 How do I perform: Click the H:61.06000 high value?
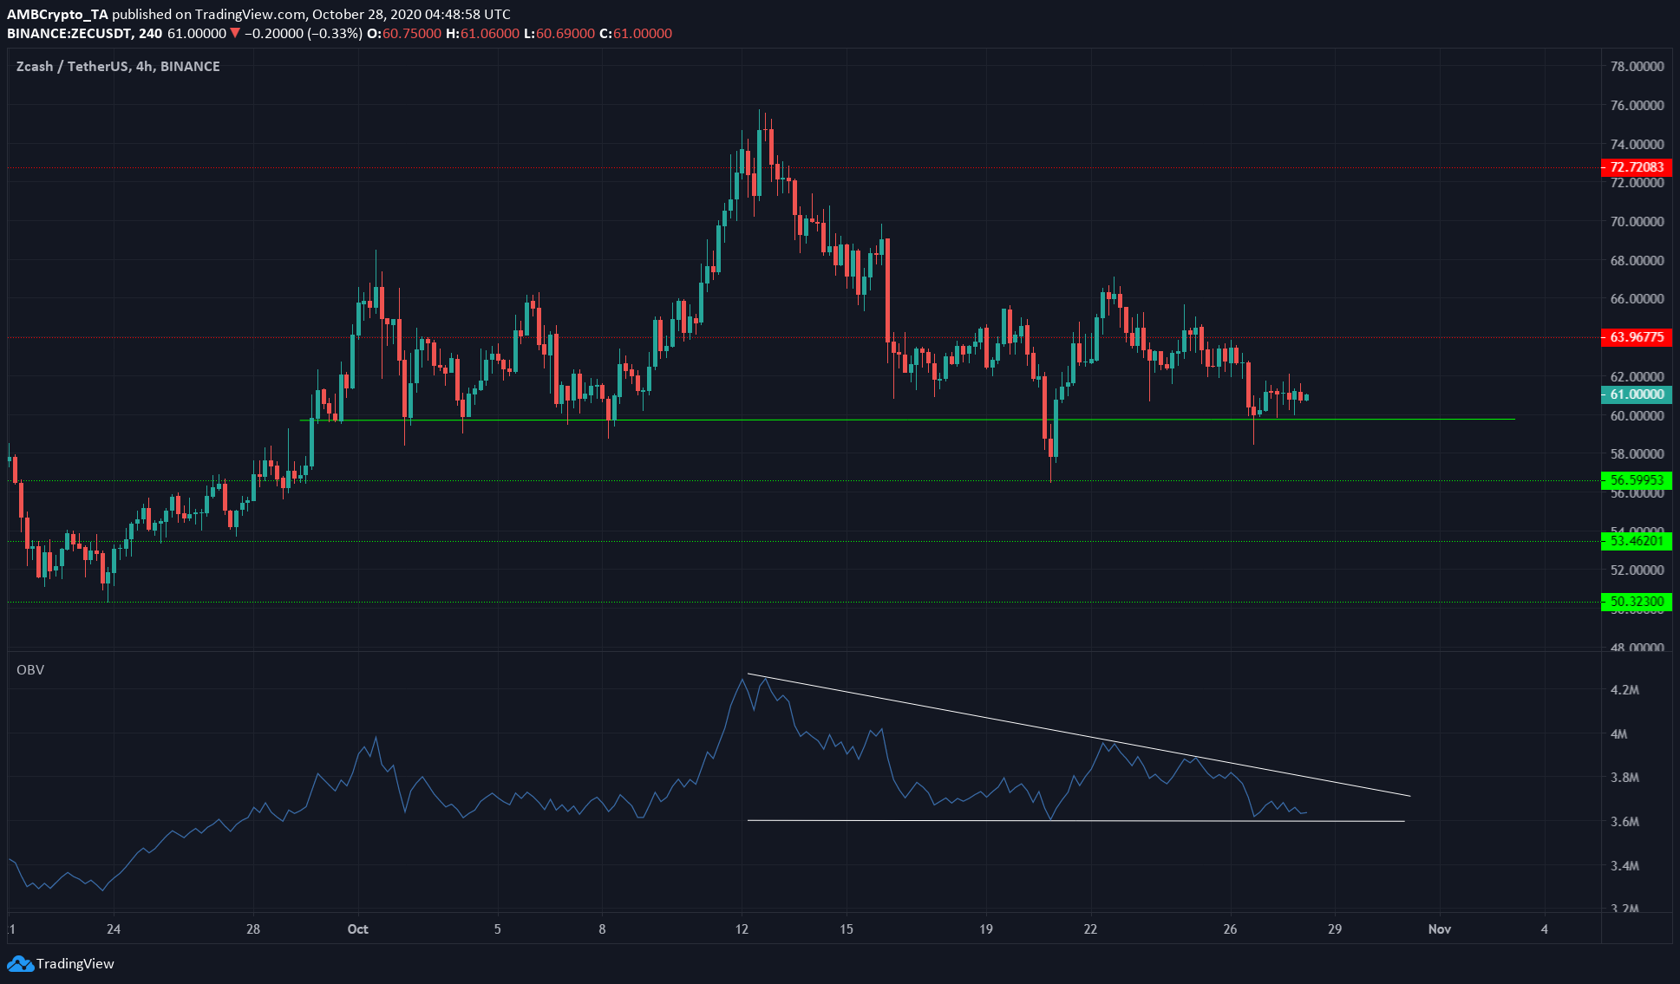pyautogui.click(x=482, y=34)
